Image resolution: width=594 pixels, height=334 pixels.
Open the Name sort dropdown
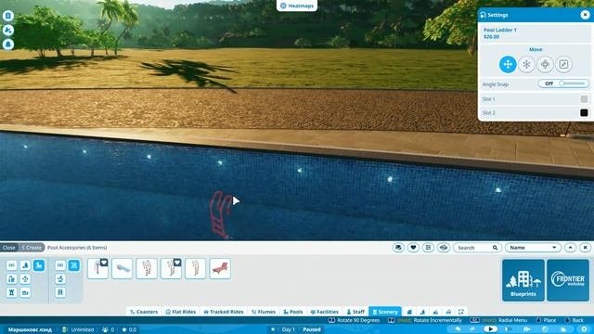pos(533,248)
